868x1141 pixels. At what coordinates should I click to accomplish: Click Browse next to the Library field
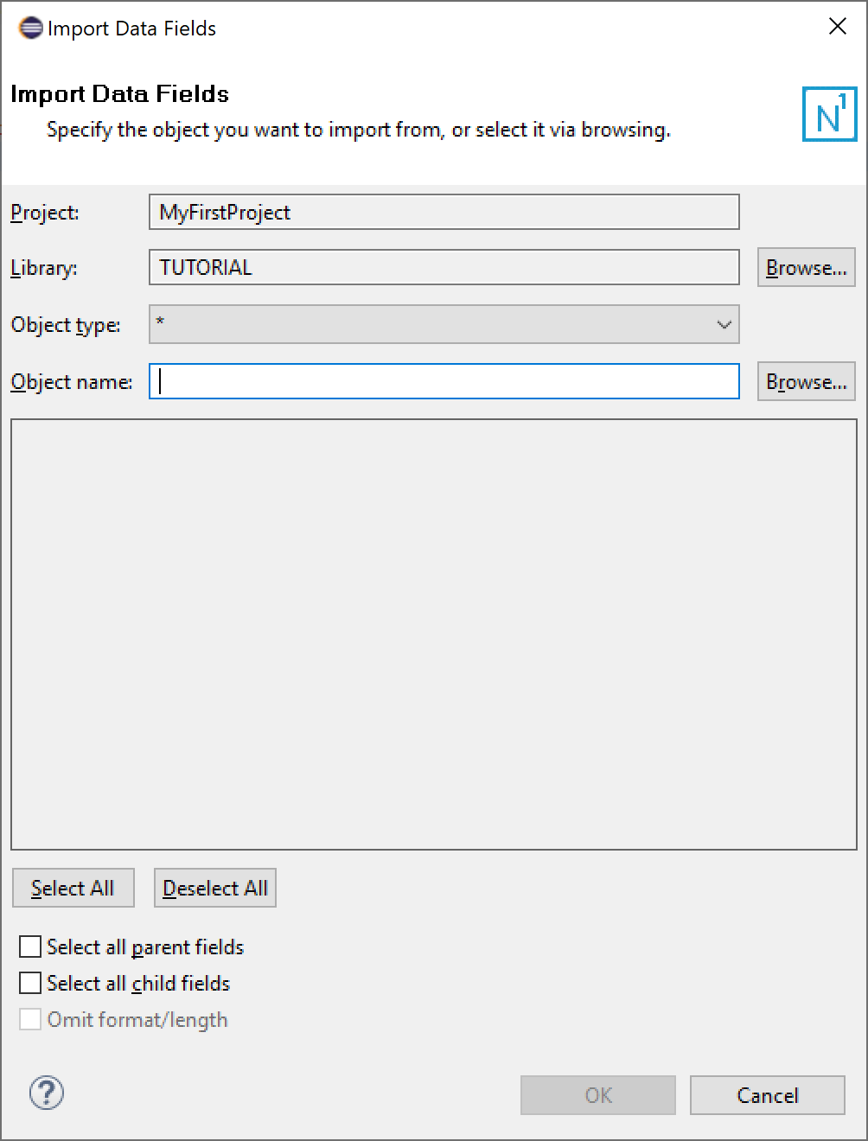[x=806, y=267]
